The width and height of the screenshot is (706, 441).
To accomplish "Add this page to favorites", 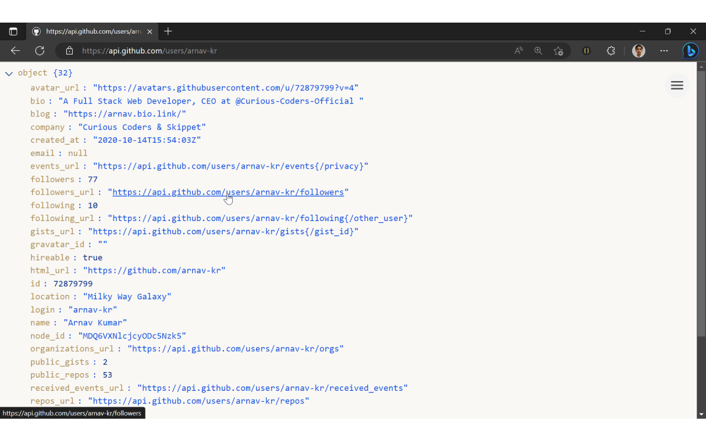I will [558, 51].
